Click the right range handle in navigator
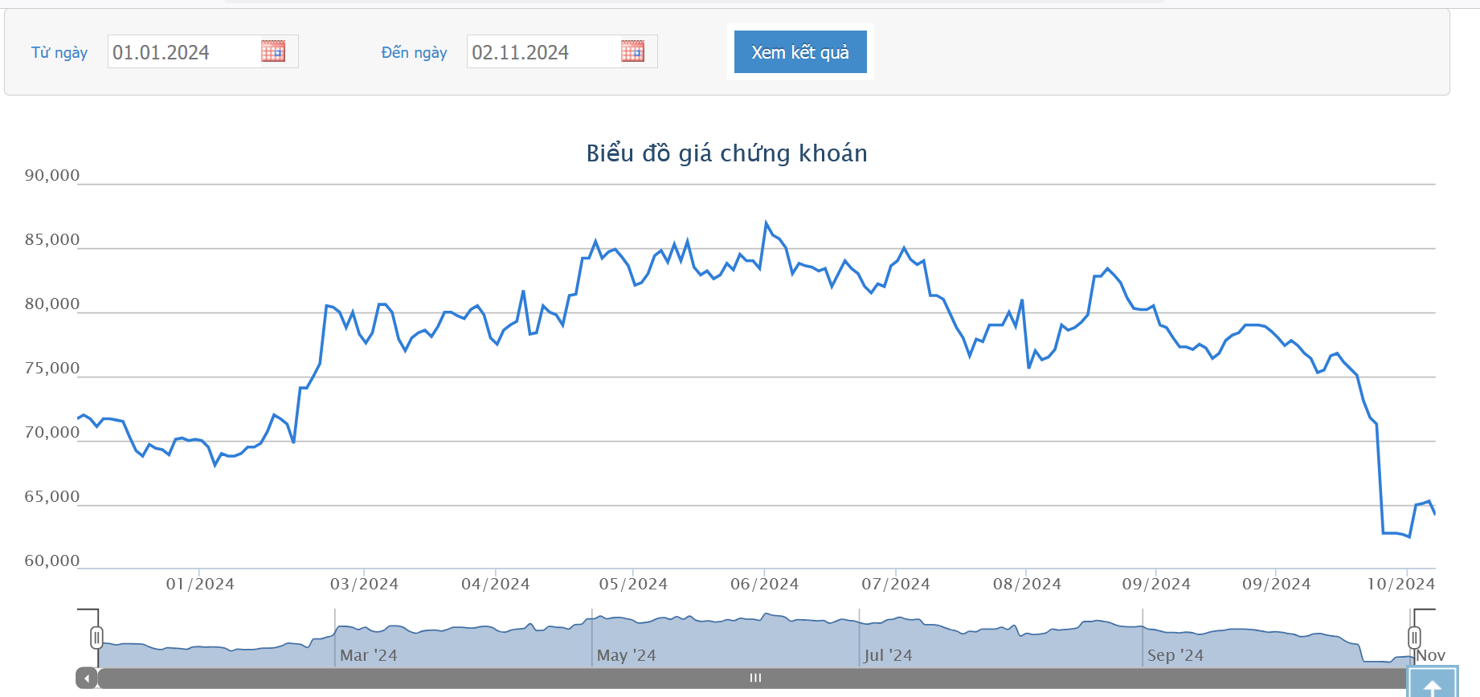 click(1414, 638)
